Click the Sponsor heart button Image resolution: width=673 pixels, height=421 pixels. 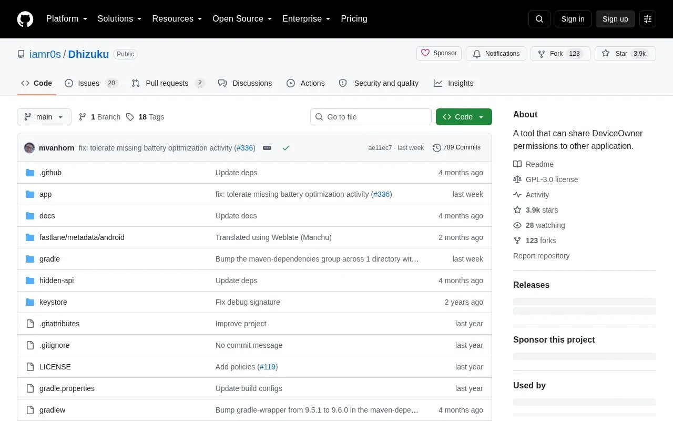point(439,54)
